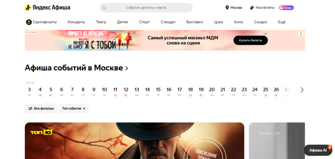335x159 pixels.
Task: Show next dates with calendar arrow
Action: tap(302, 90)
